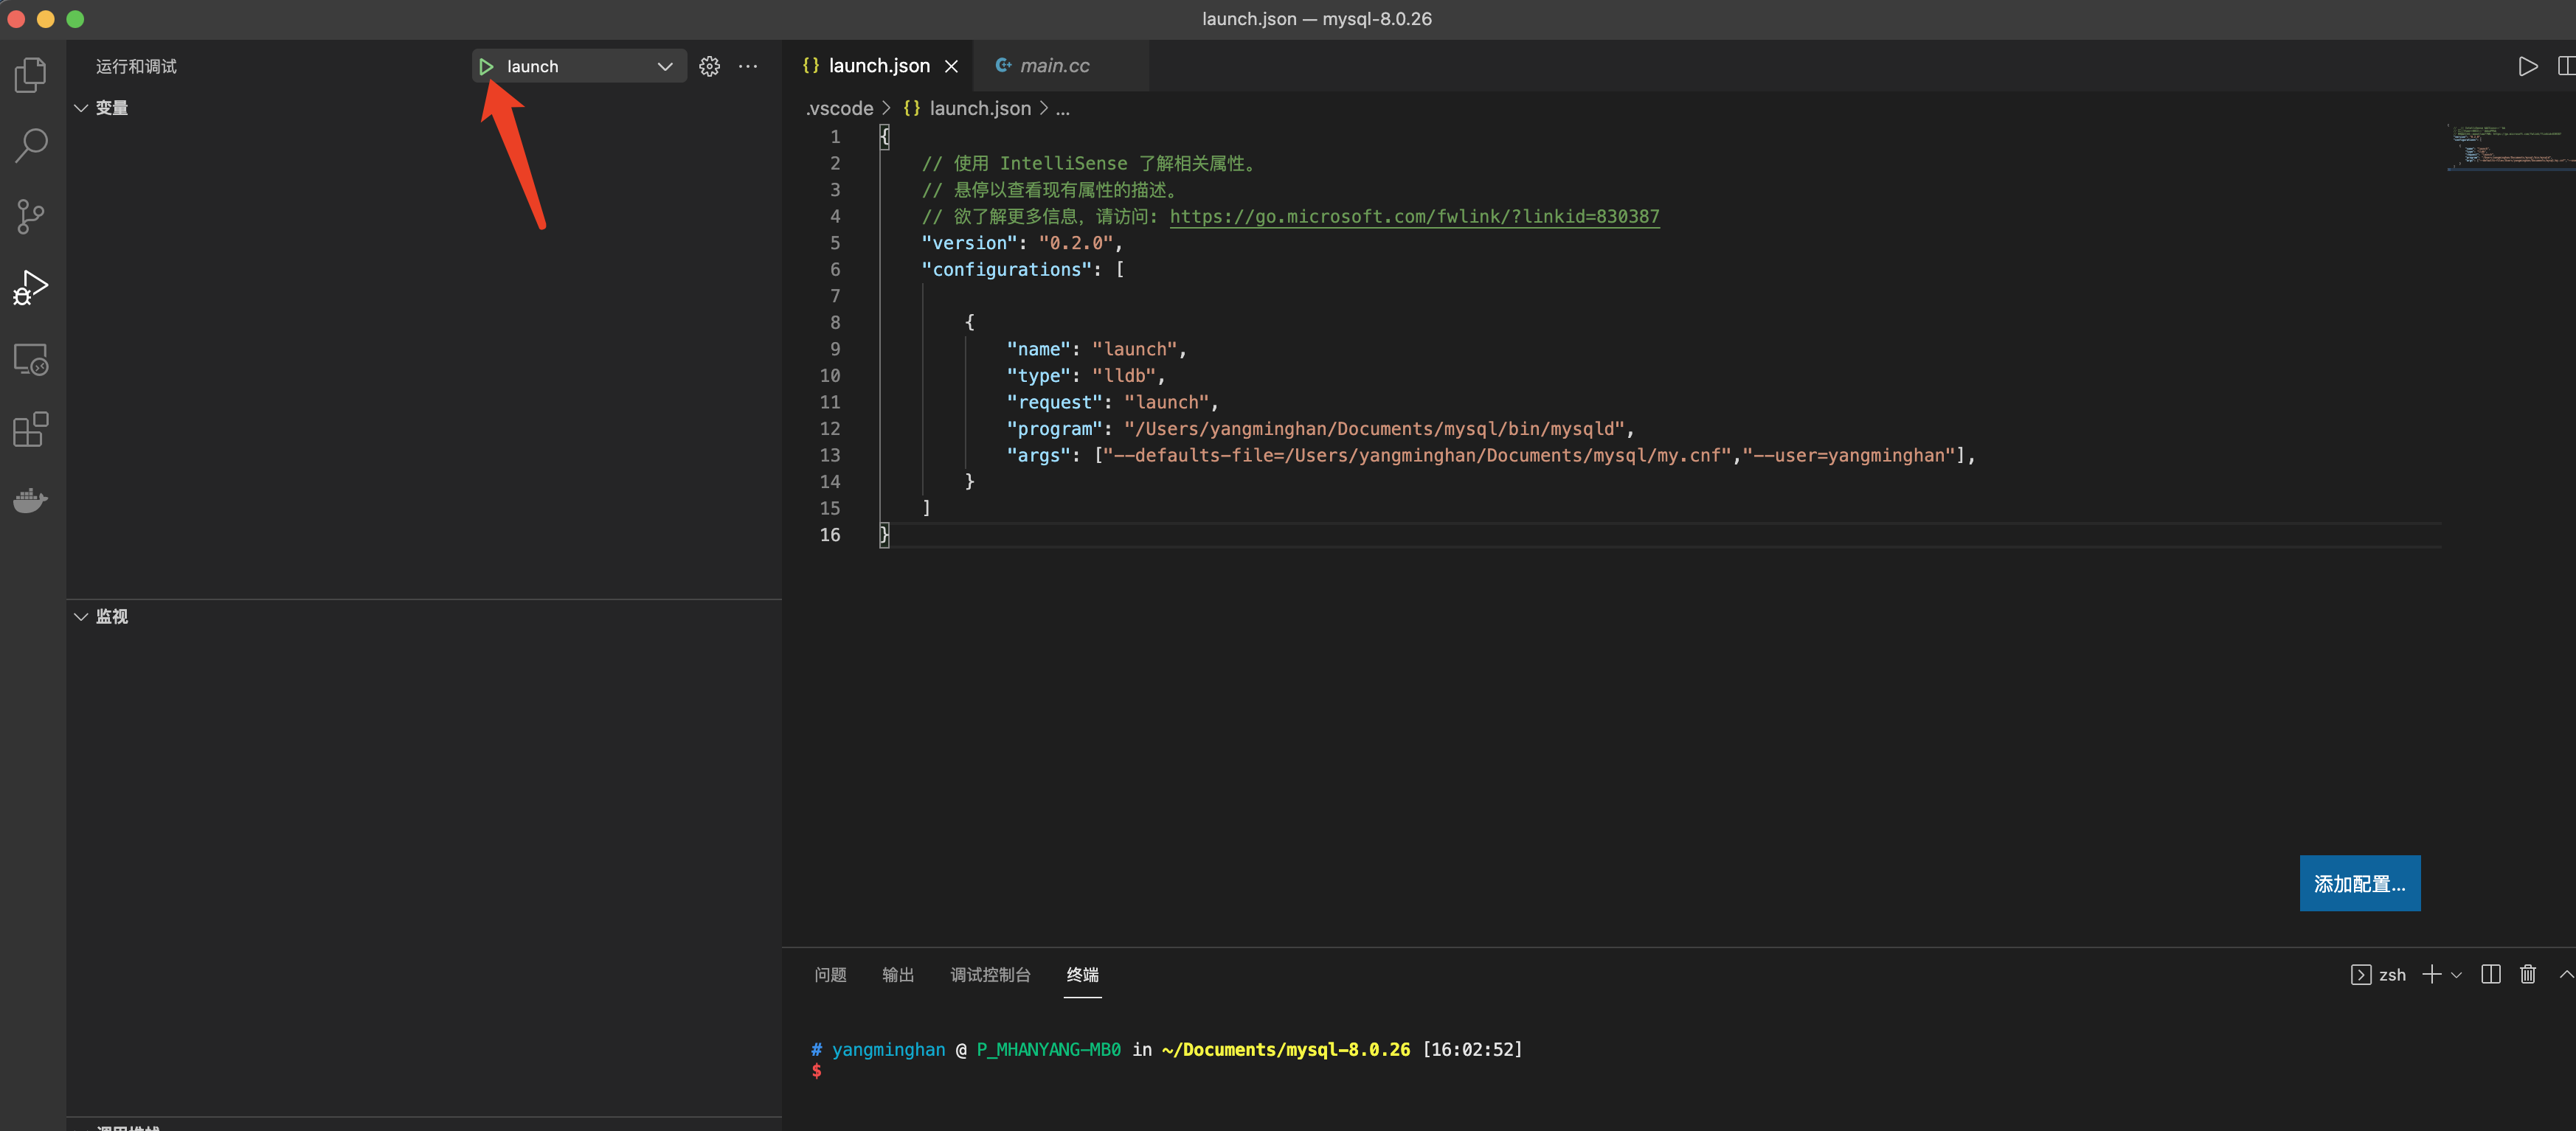Open the new terminal profile dropdown arrow
2576x1131 pixels.
click(x=2457, y=974)
